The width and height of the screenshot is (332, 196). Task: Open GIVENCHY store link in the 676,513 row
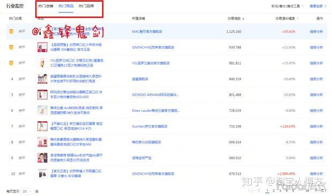[153, 173]
